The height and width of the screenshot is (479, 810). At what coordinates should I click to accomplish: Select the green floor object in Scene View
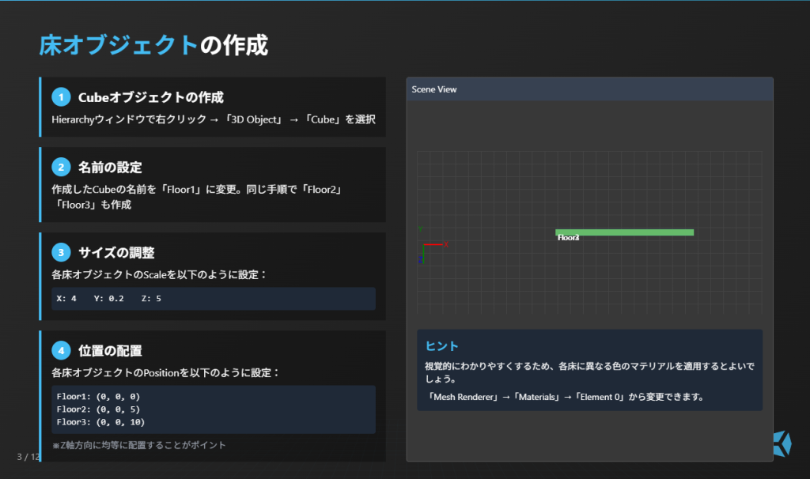point(624,232)
